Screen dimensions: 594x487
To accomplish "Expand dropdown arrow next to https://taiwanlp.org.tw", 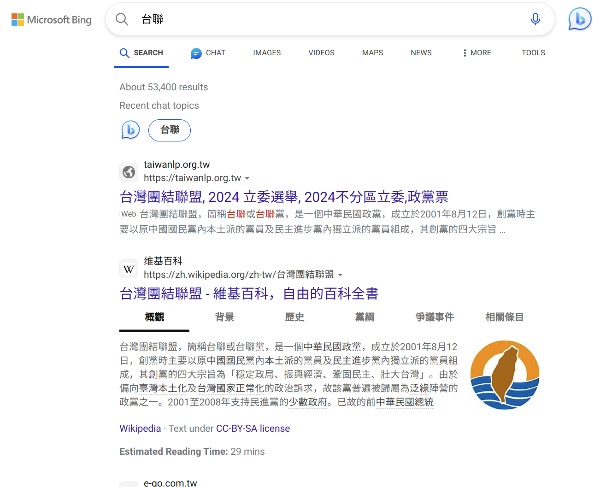I will click(247, 178).
